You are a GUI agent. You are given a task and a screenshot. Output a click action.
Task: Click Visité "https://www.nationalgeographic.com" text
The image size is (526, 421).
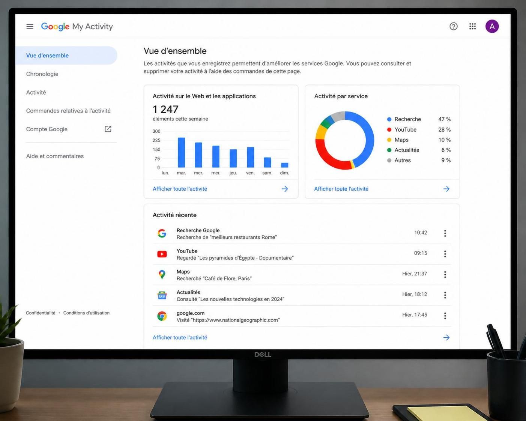point(228,320)
